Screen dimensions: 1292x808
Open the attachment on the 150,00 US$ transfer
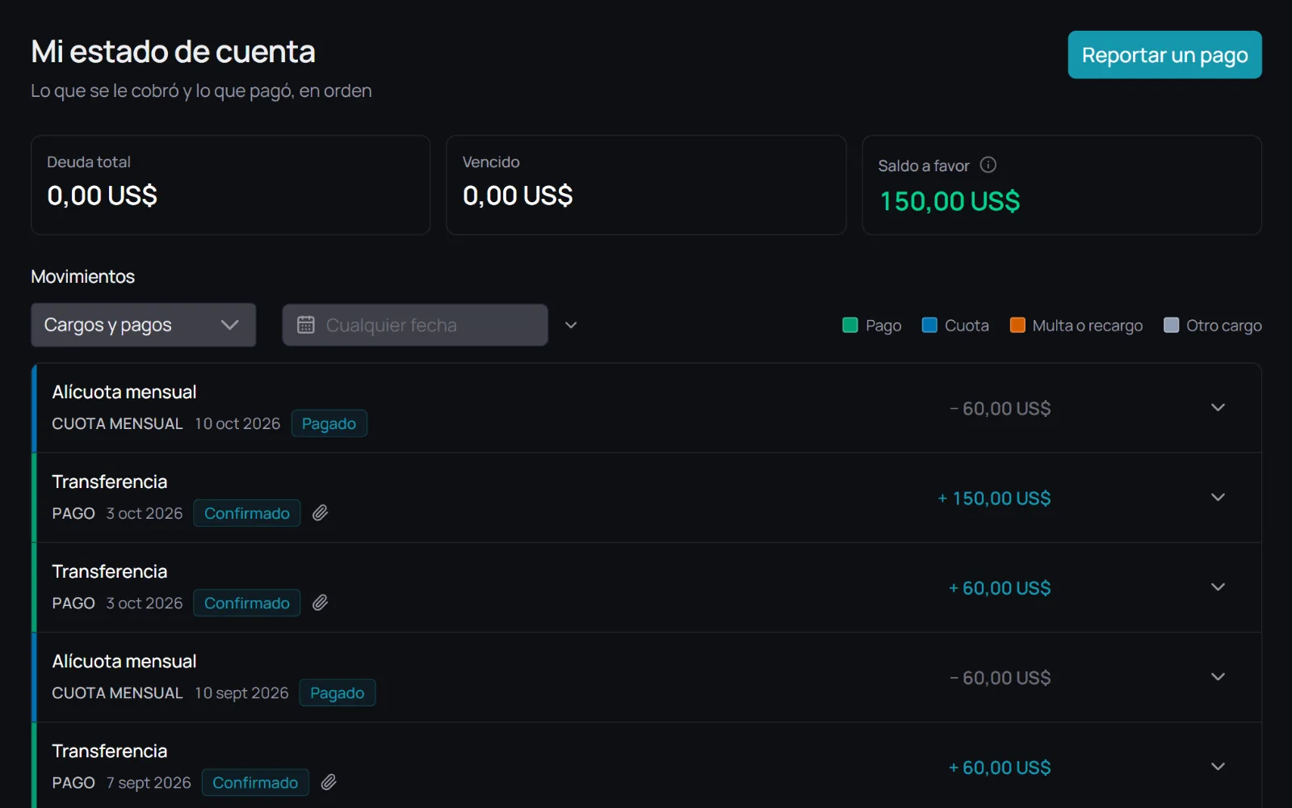(321, 513)
